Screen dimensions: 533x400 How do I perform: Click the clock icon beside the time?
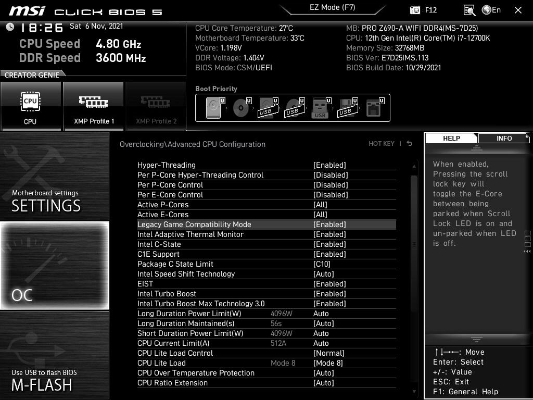(x=10, y=27)
